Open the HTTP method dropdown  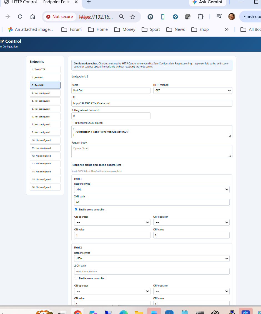193,91
